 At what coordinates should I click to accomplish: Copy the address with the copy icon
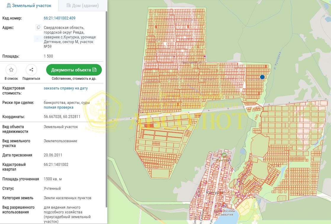(38, 27)
